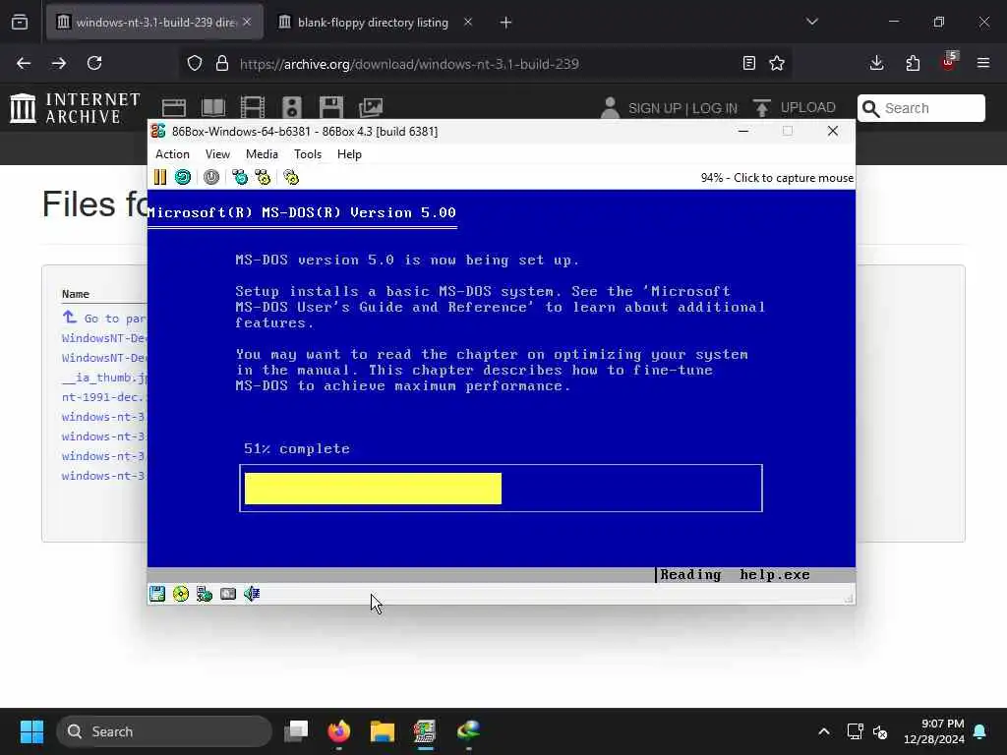This screenshot has height=755, width=1007.
Task: Click '94% - Click to capture mouse' text
Action: [777, 178]
